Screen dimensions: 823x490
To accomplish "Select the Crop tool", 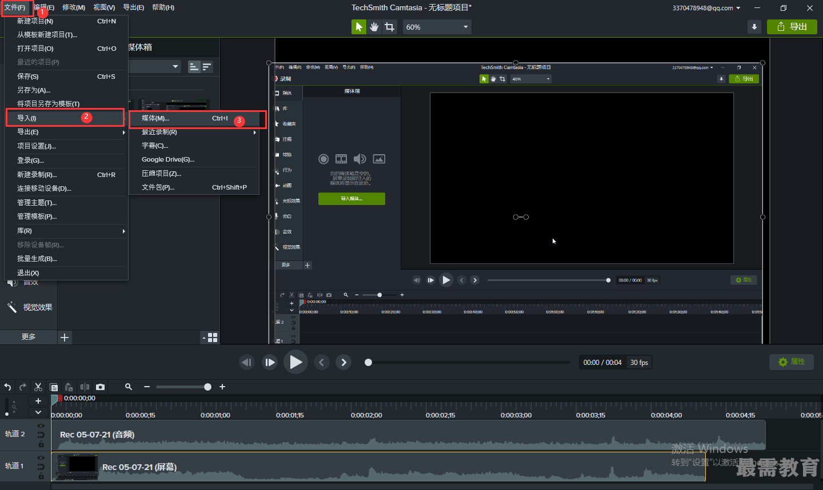I will point(390,27).
